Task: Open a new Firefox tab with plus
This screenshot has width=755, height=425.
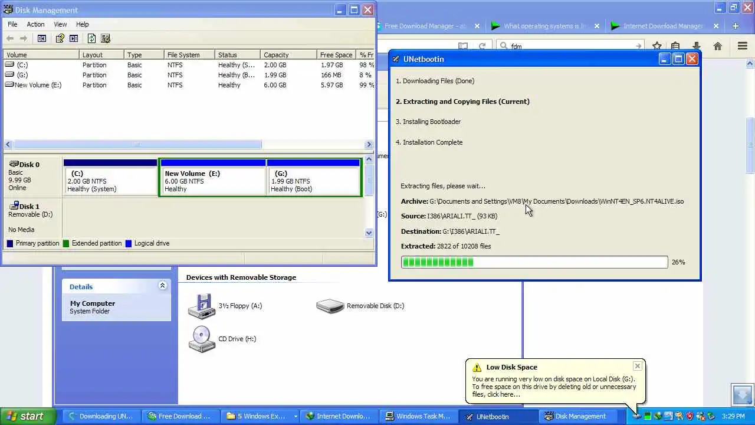Action: (x=736, y=26)
